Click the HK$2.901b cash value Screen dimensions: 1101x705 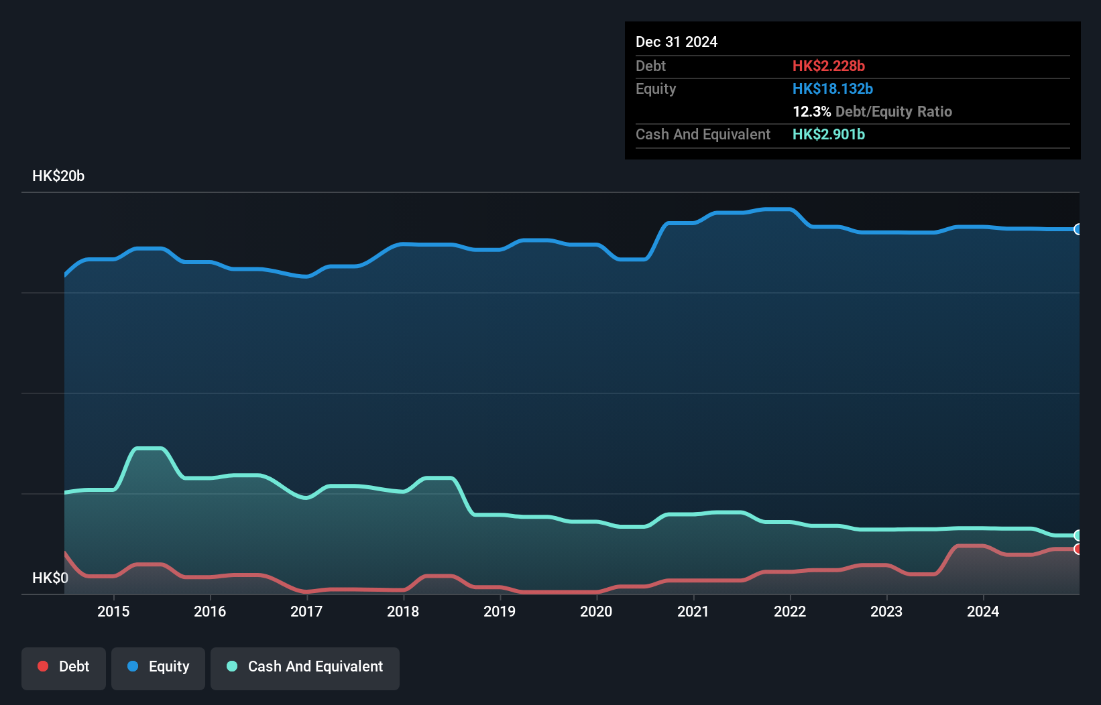click(829, 134)
